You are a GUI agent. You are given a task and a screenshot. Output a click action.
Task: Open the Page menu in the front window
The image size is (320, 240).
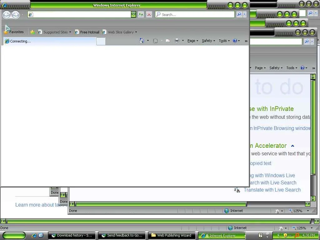coord(192,41)
